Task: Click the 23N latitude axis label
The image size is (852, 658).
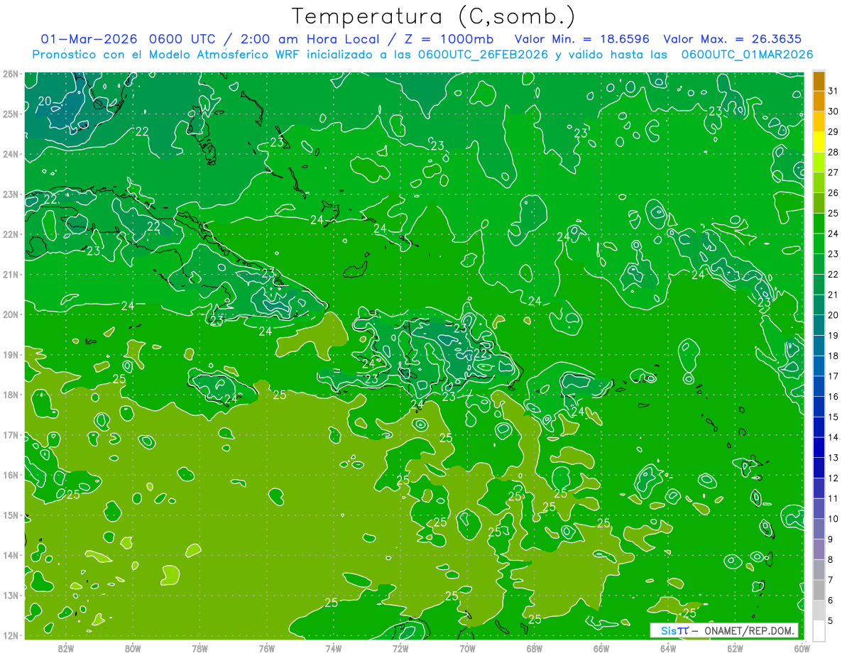Action: click(10, 194)
